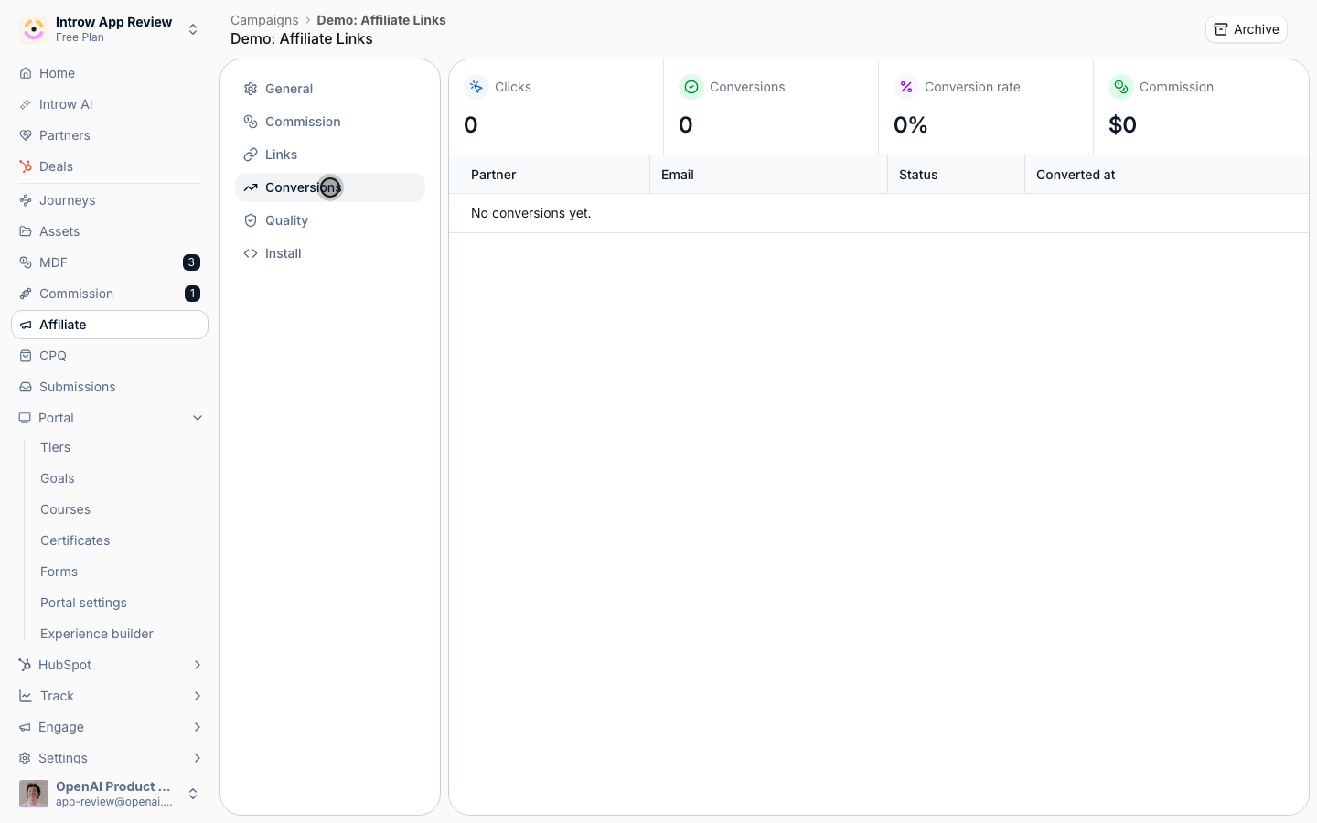This screenshot has width=1317, height=823.
Task: Archive this campaign
Action: (1246, 29)
